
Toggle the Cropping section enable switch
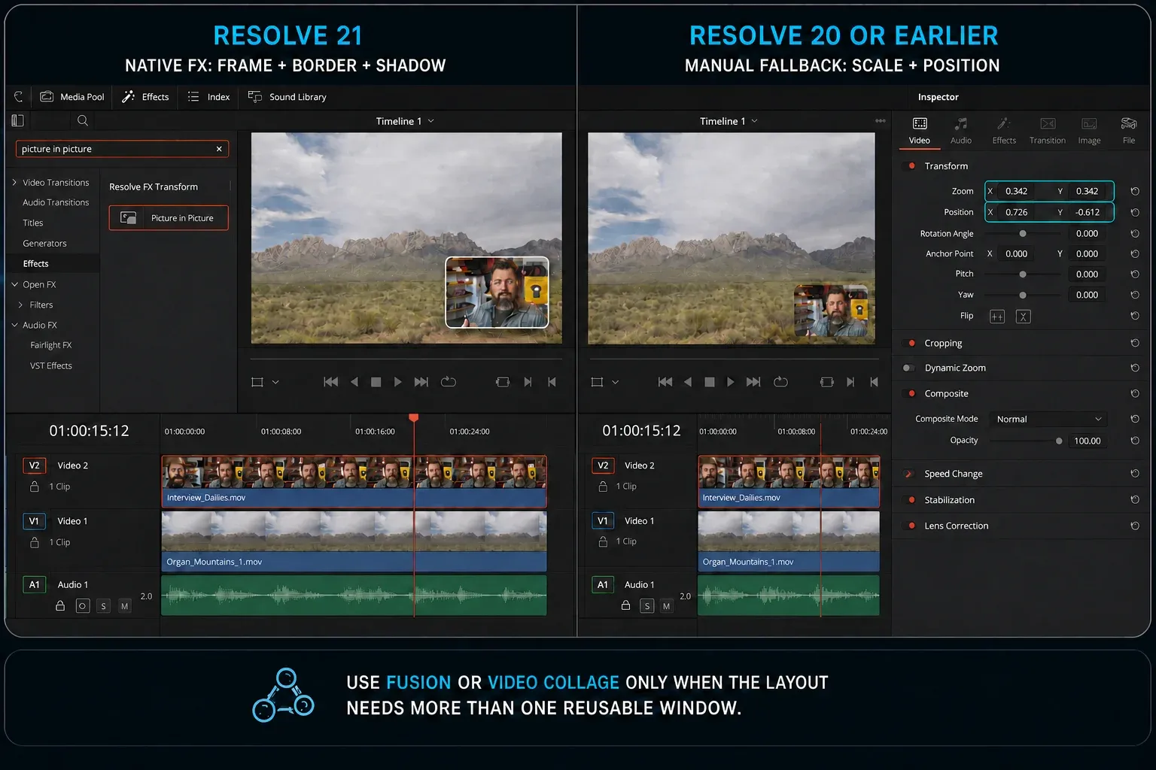[909, 343]
